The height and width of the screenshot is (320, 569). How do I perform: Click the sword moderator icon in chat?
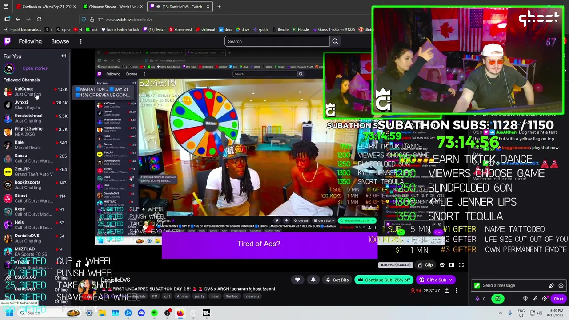click(535, 299)
